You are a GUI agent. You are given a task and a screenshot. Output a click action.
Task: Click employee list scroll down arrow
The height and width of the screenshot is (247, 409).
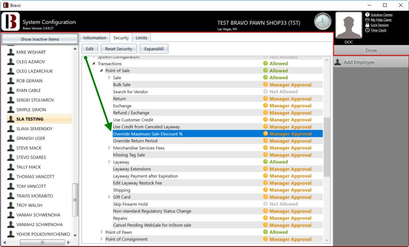coord(75,235)
